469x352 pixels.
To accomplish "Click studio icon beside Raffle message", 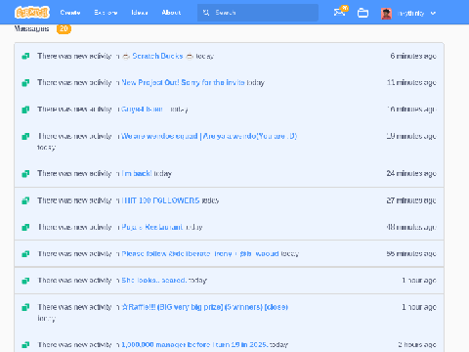I will 25,307.
